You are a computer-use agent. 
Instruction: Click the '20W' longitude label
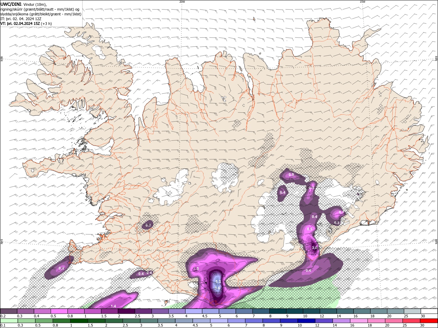tap(182, 2)
